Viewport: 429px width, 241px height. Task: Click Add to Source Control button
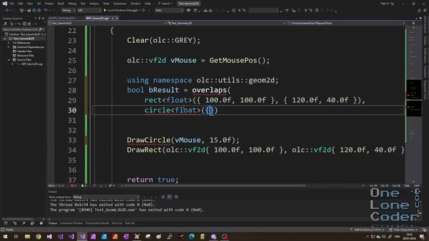pyautogui.click(x=367, y=230)
